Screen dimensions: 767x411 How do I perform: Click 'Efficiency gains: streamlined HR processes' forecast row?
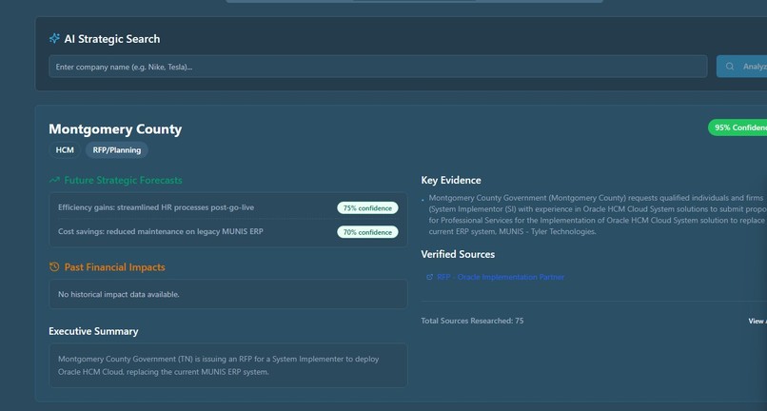pyautogui.click(x=228, y=207)
